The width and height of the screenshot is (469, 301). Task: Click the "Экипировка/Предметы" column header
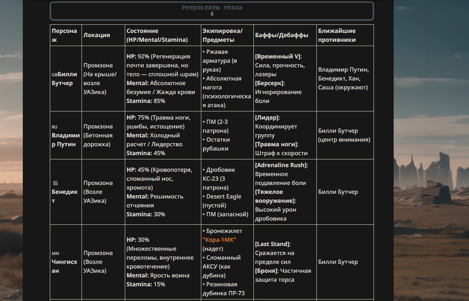223,35
